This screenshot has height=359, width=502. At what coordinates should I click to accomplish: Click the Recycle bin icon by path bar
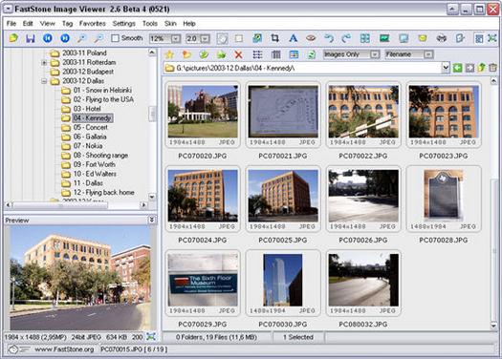[493, 68]
